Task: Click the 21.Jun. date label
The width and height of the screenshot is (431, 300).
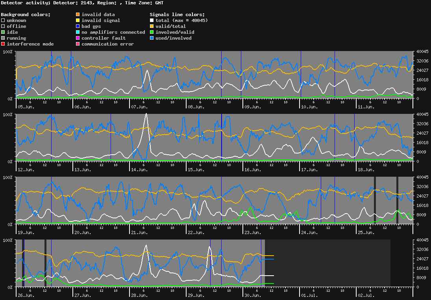Action: click(x=139, y=232)
